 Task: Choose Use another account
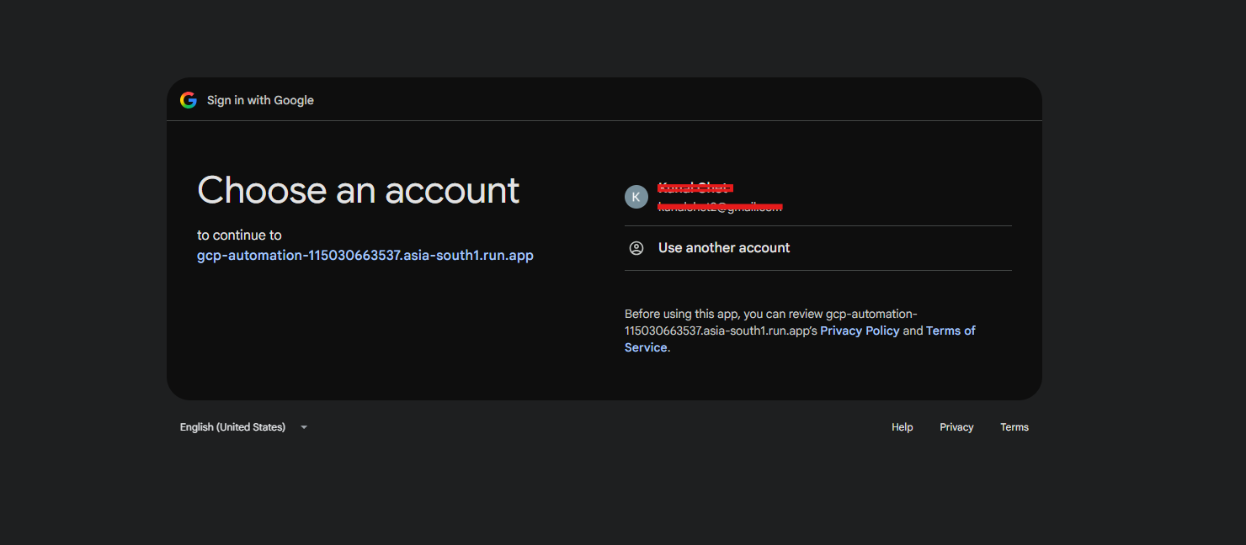818,248
